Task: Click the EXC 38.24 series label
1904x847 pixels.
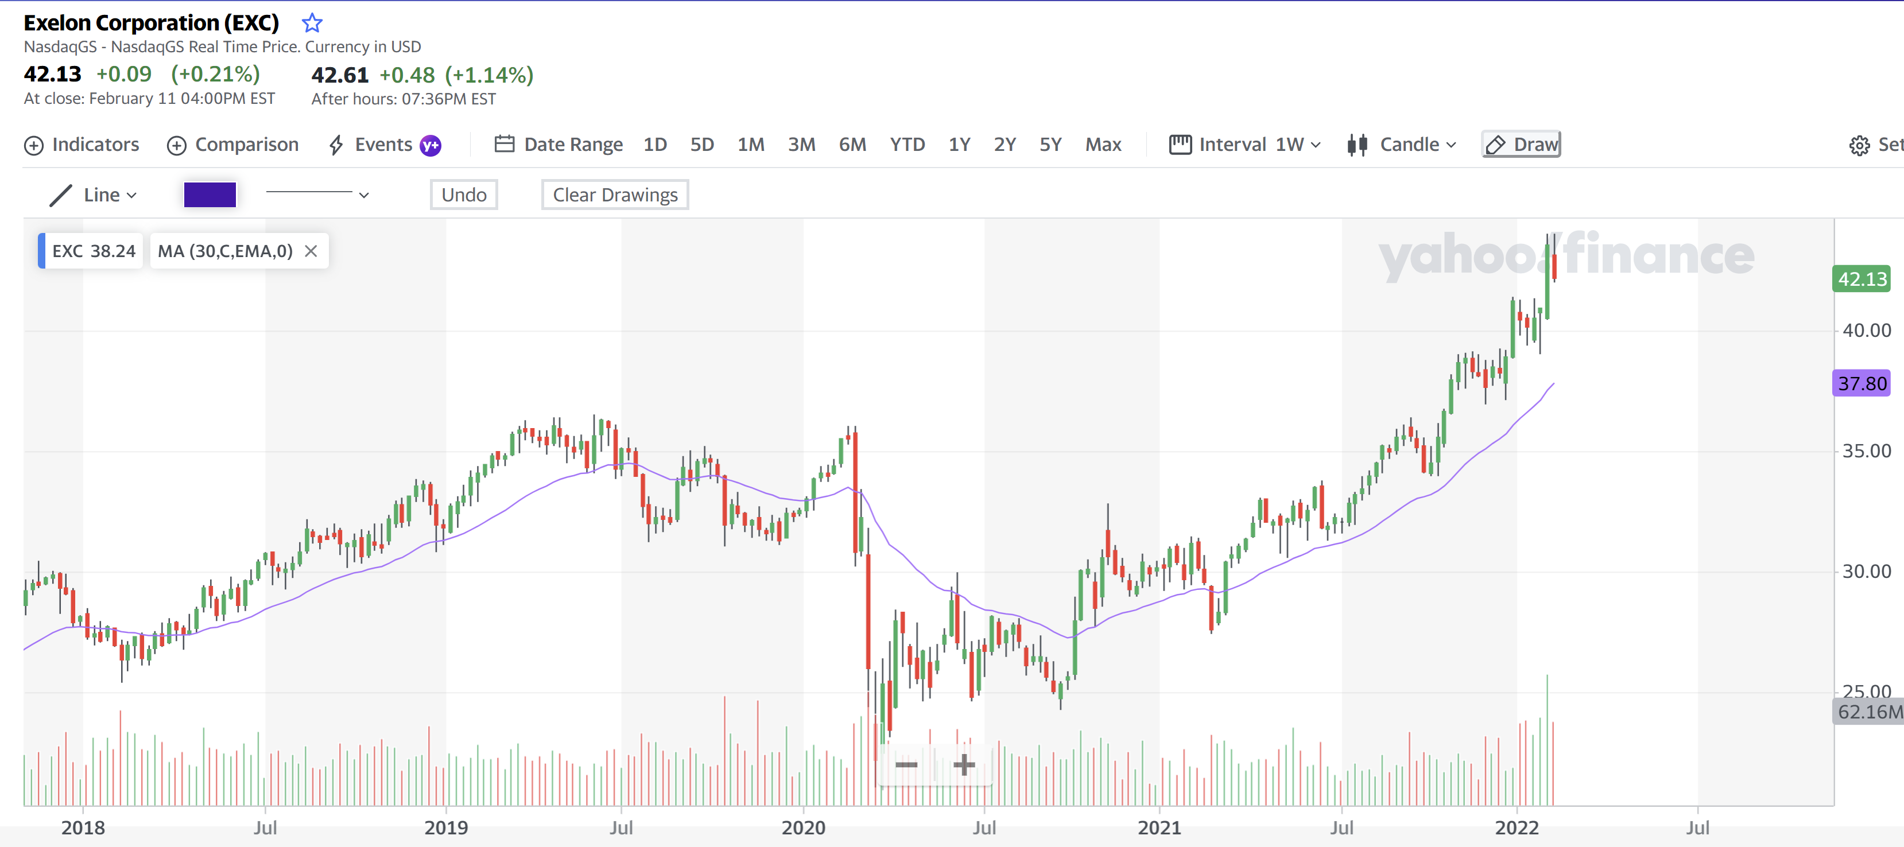Action: click(90, 251)
